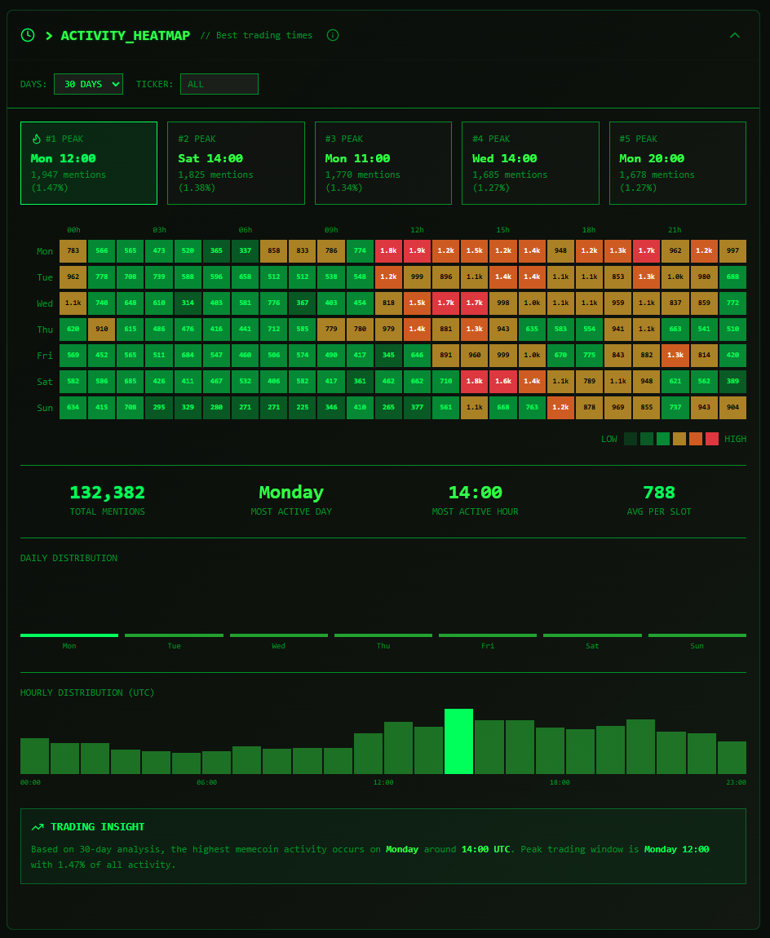770x938 pixels.
Task: Click the Tue row 688 heatmap cell
Action: 733,277
